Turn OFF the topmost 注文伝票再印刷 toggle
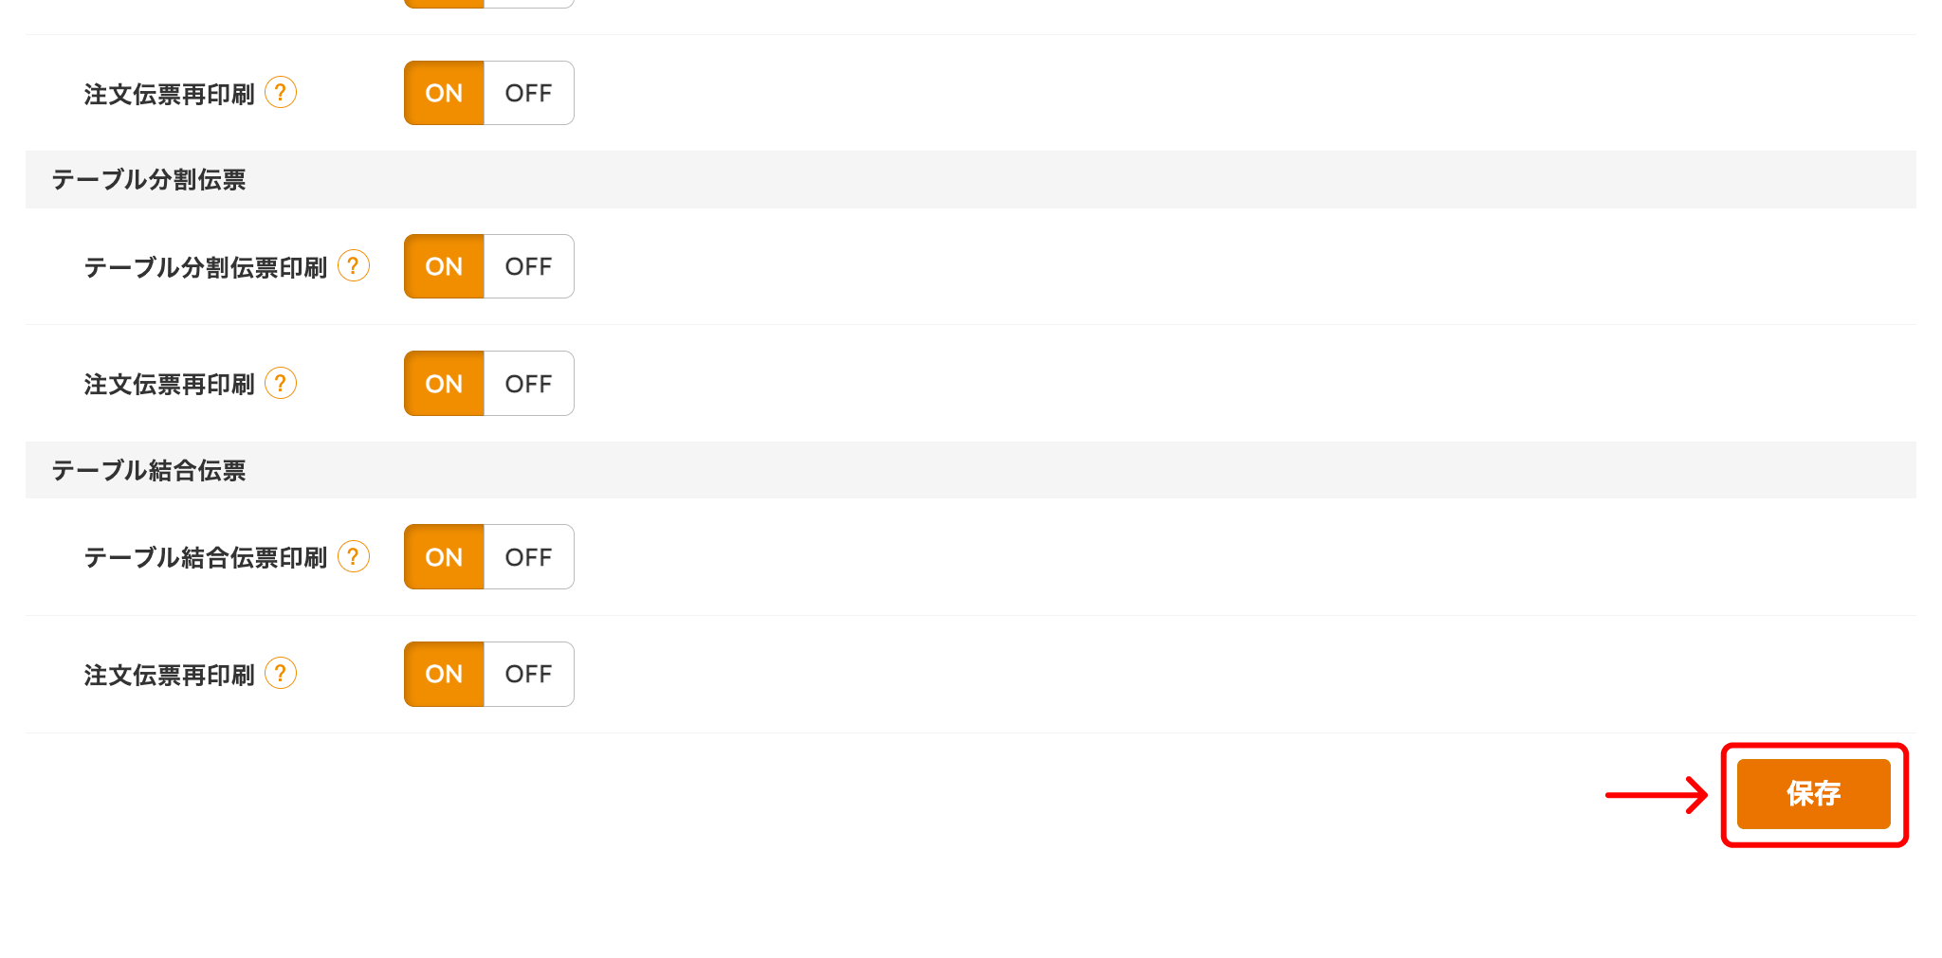This screenshot has width=1942, height=958. click(528, 93)
